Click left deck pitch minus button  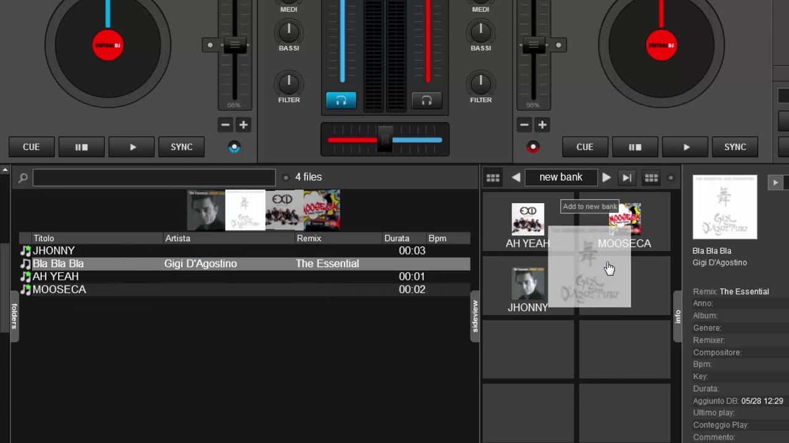(226, 125)
